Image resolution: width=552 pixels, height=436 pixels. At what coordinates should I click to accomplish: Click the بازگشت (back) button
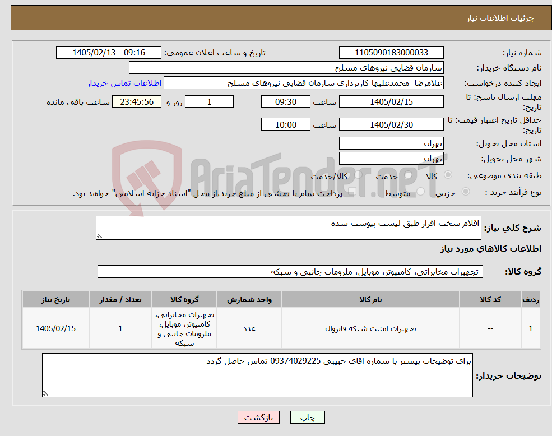point(258,418)
